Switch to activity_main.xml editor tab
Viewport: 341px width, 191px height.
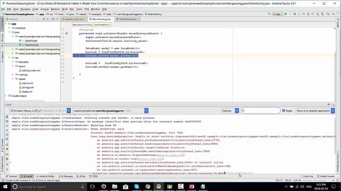(x=74, y=19)
